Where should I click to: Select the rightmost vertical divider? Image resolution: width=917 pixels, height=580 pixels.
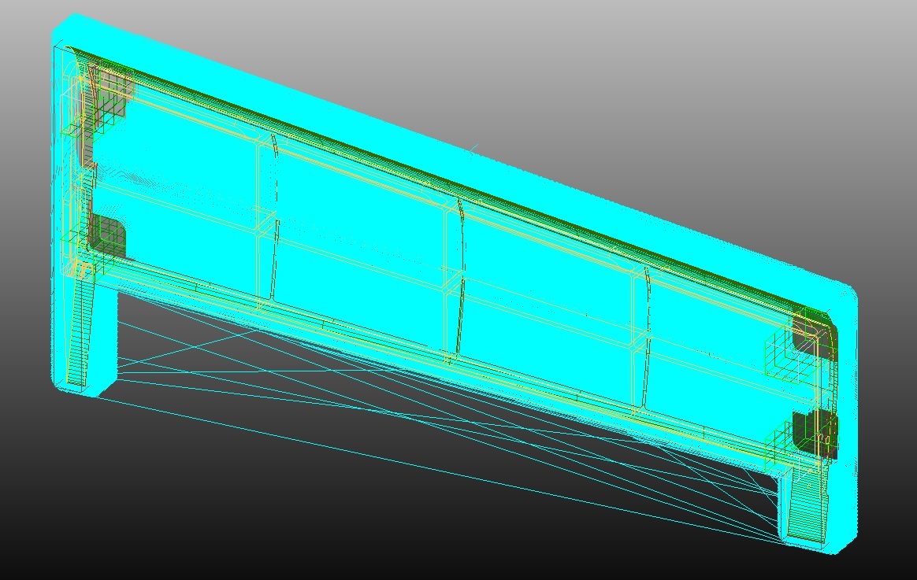coord(640,338)
